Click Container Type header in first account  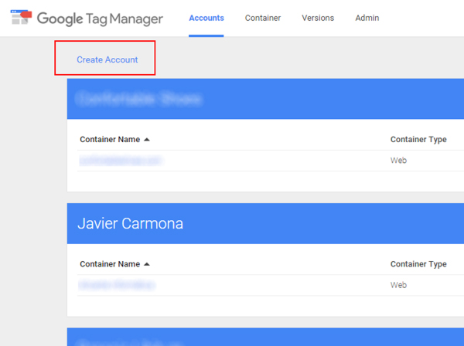click(418, 139)
